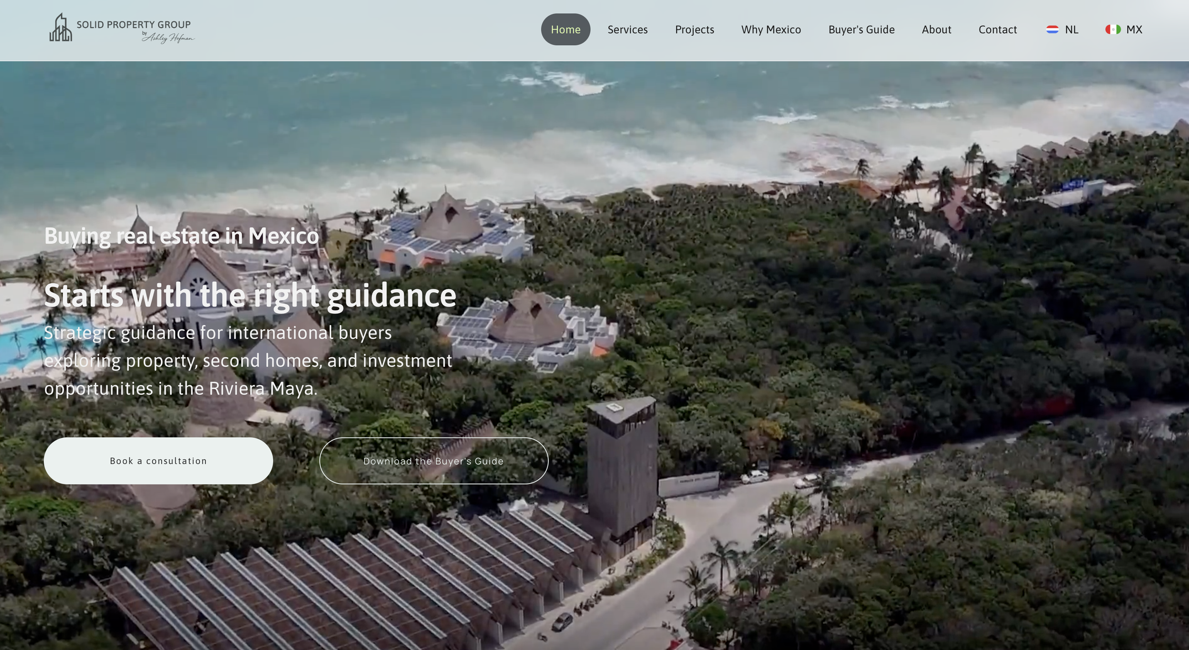Image resolution: width=1189 pixels, height=650 pixels.
Task: Click the 'Buying real estate in Mexico' heading
Action: point(181,236)
